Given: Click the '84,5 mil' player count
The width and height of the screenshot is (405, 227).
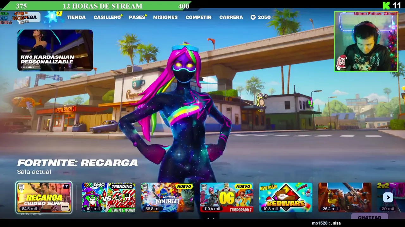Looking at the screenshot, I should [x=29, y=208].
